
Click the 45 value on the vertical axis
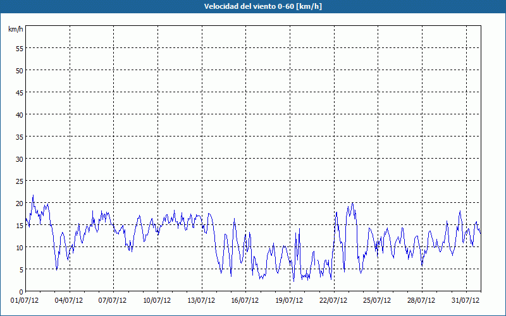point(20,92)
